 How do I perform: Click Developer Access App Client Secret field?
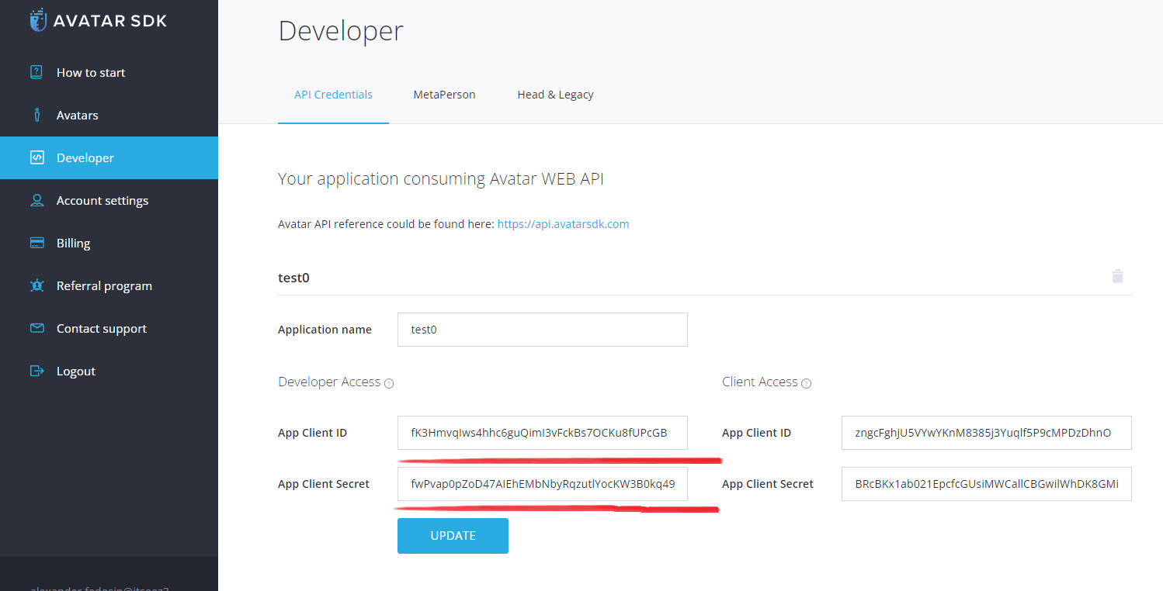(x=542, y=484)
